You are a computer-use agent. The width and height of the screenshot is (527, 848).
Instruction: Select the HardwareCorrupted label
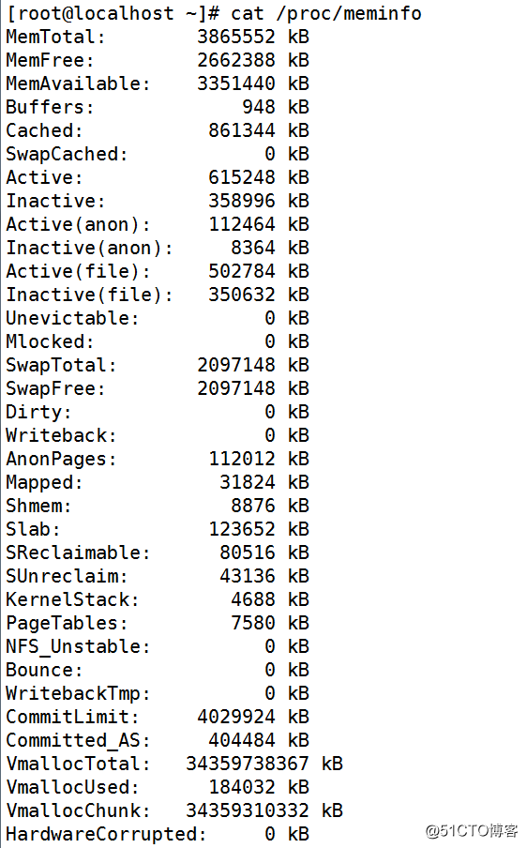106,834
